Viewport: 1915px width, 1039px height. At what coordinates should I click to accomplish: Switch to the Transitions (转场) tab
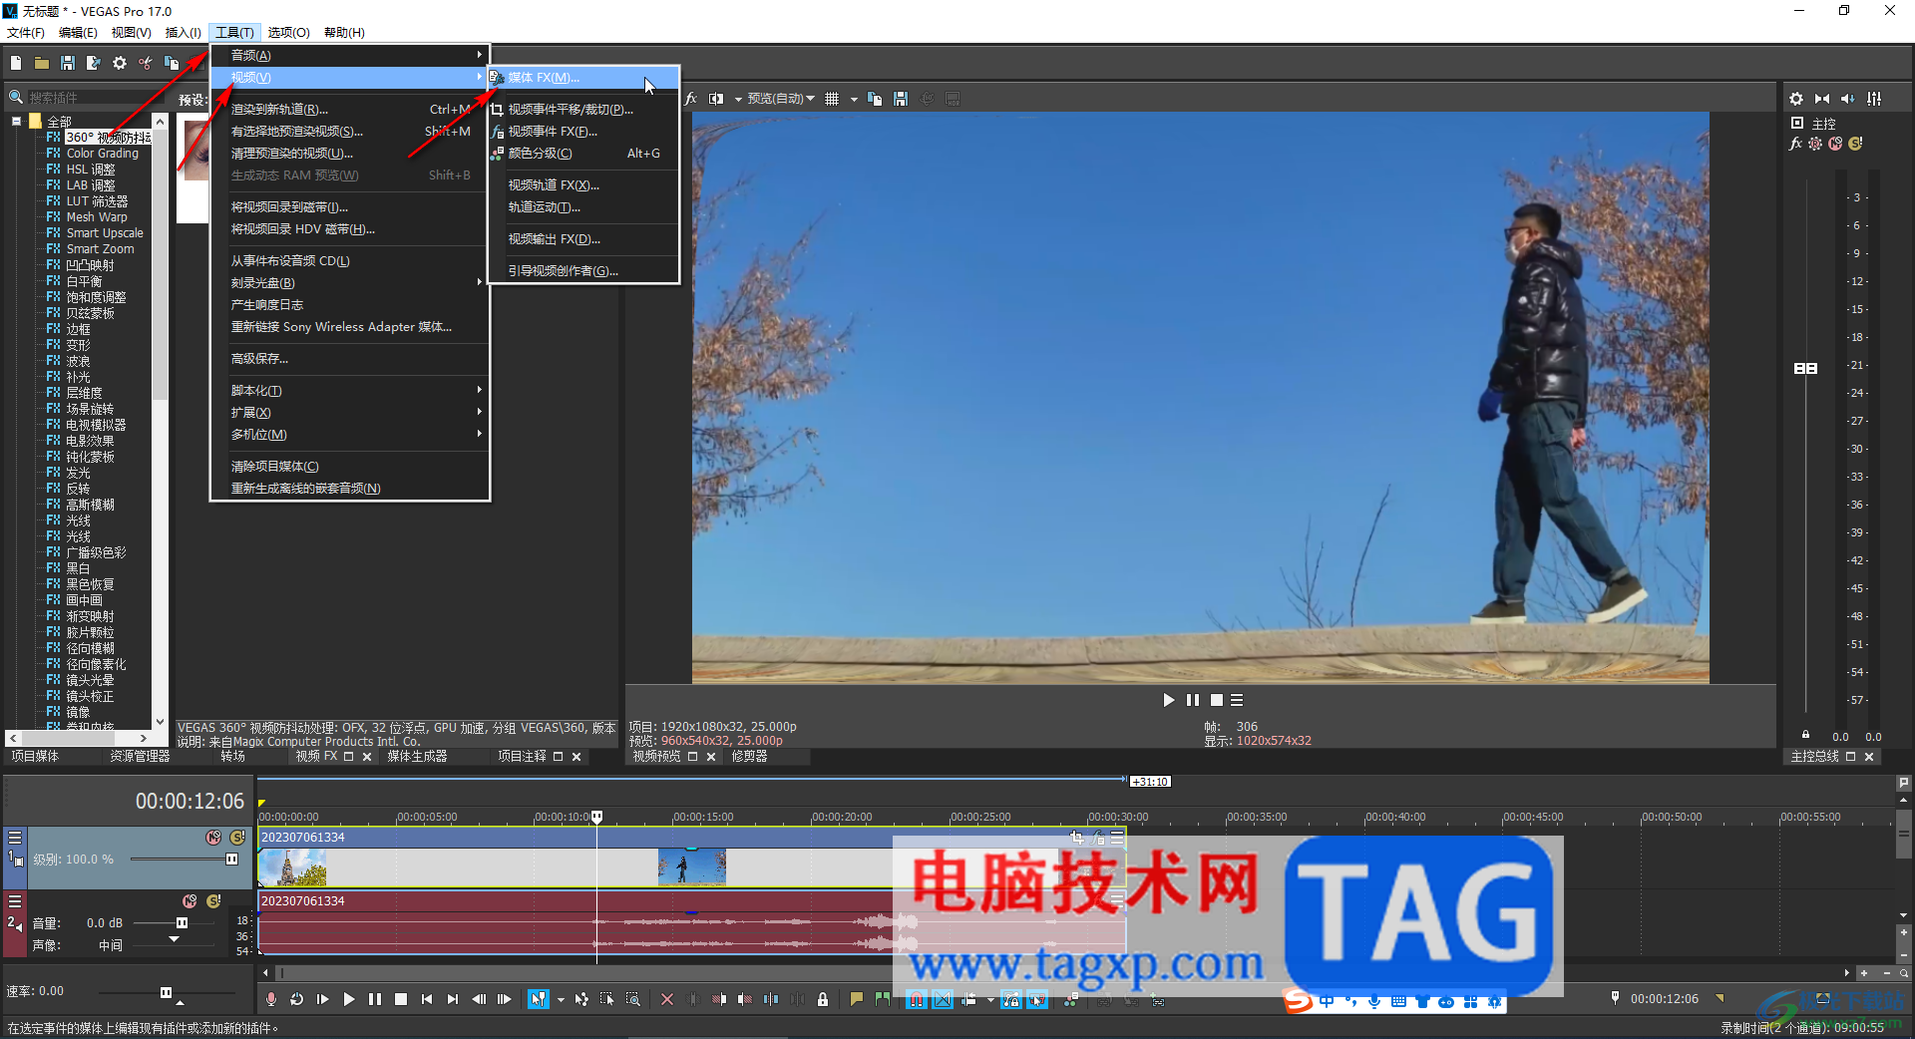pos(232,757)
